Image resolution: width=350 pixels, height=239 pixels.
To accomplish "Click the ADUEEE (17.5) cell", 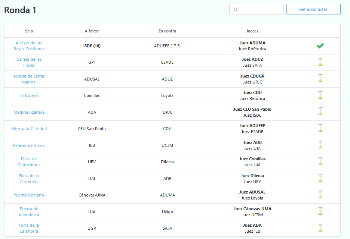I will point(167,46).
